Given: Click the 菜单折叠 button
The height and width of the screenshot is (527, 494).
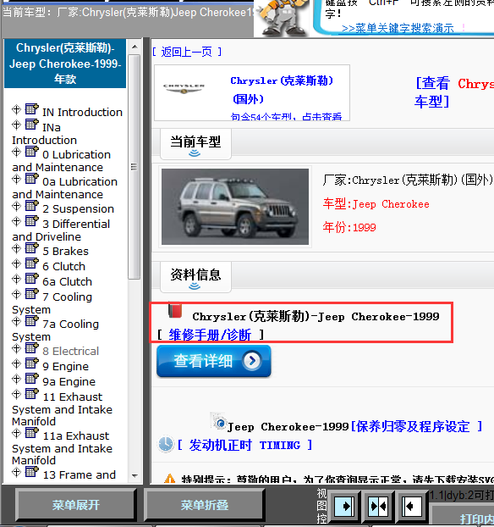Looking at the screenshot, I should [x=205, y=505].
